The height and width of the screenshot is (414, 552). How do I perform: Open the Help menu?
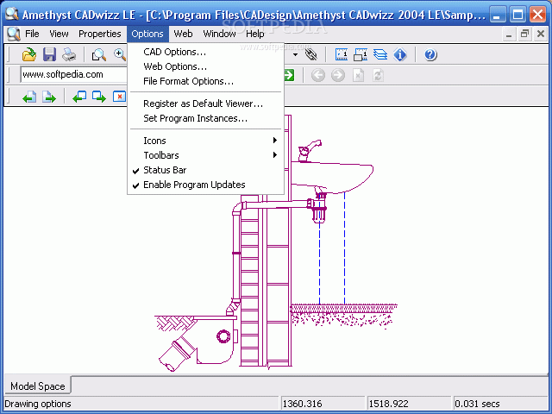coord(255,34)
